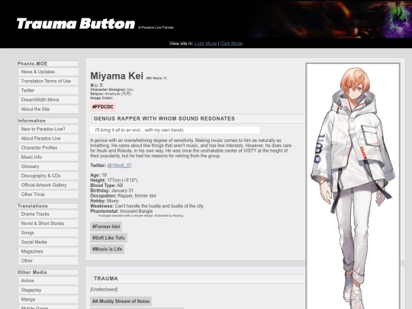Visit the @1Nm8_07 Twitter profile link
The width and height of the screenshot is (412, 309).
point(119,166)
